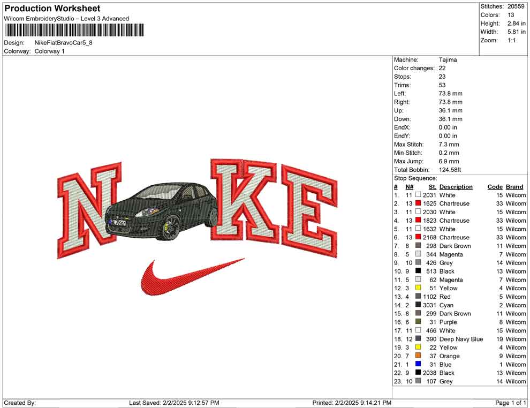Select the Zoom value 1:1
Screen dimensions: 530x408
(x=511, y=40)
